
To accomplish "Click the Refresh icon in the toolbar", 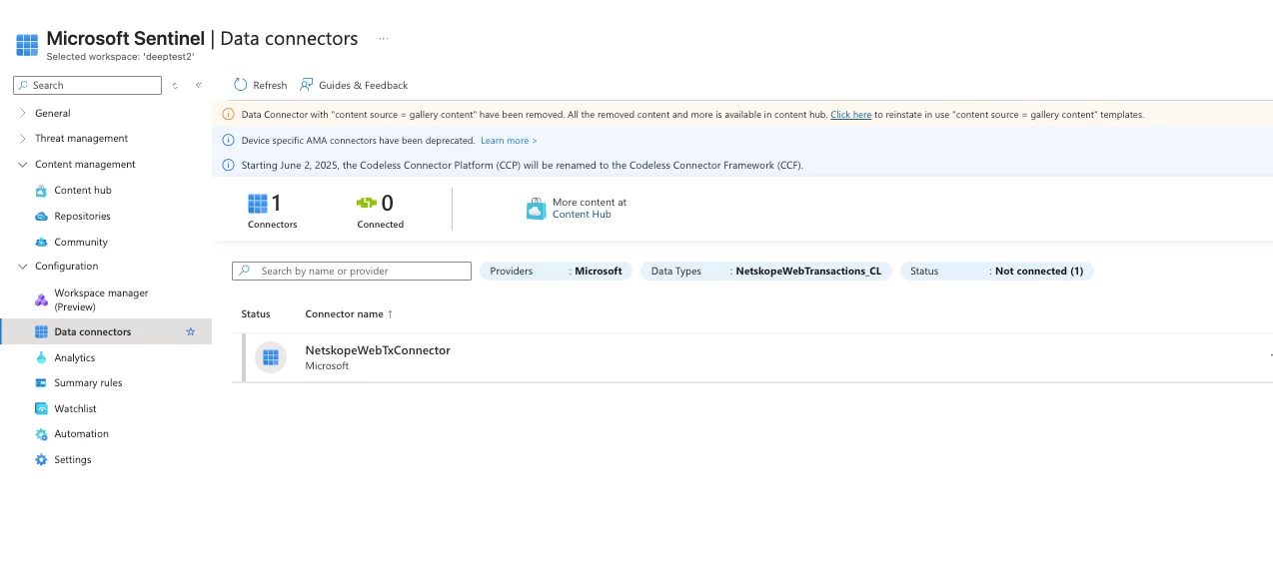I will [240, 85].
